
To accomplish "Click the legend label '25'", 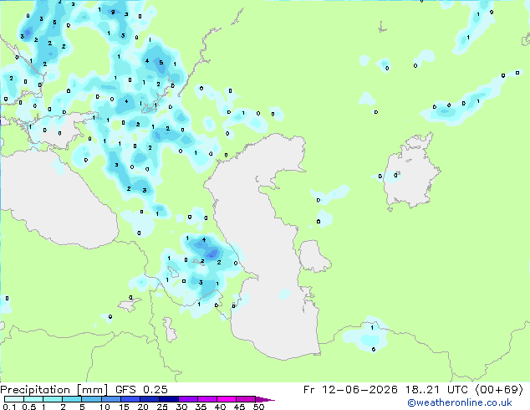I will click(x=162, y=407).
